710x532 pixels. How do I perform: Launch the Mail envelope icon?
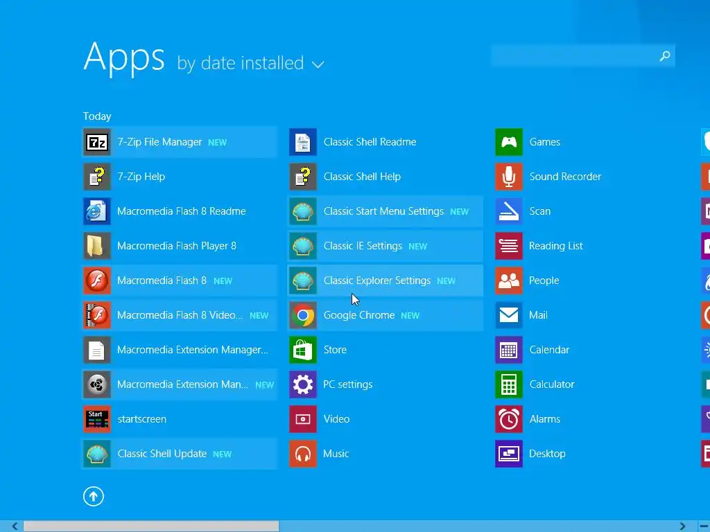(x=509, y=315)
